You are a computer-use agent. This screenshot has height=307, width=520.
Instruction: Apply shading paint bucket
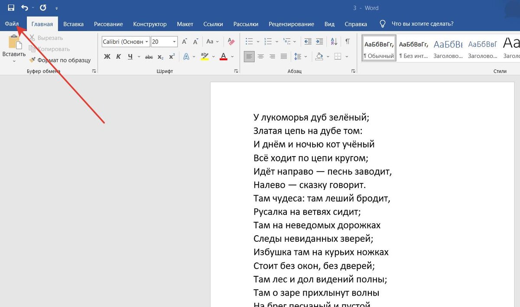pyautogui.click(x=319, y=57)
